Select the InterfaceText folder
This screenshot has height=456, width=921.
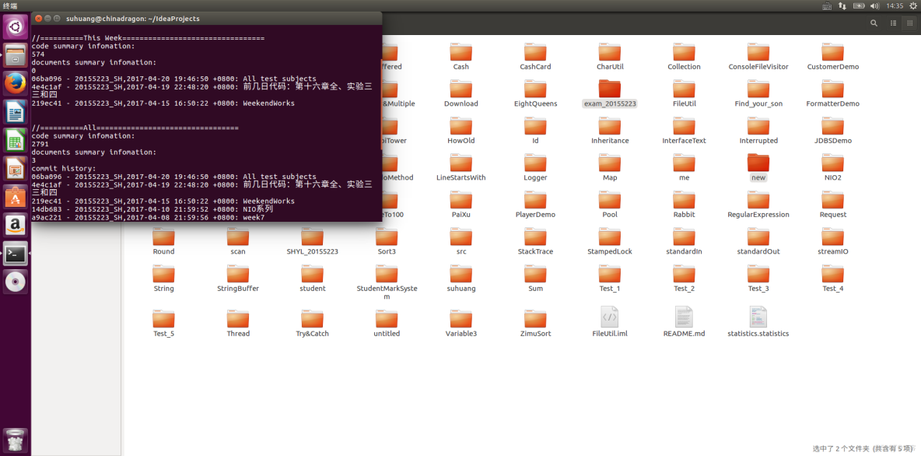[x=685, y=131]
